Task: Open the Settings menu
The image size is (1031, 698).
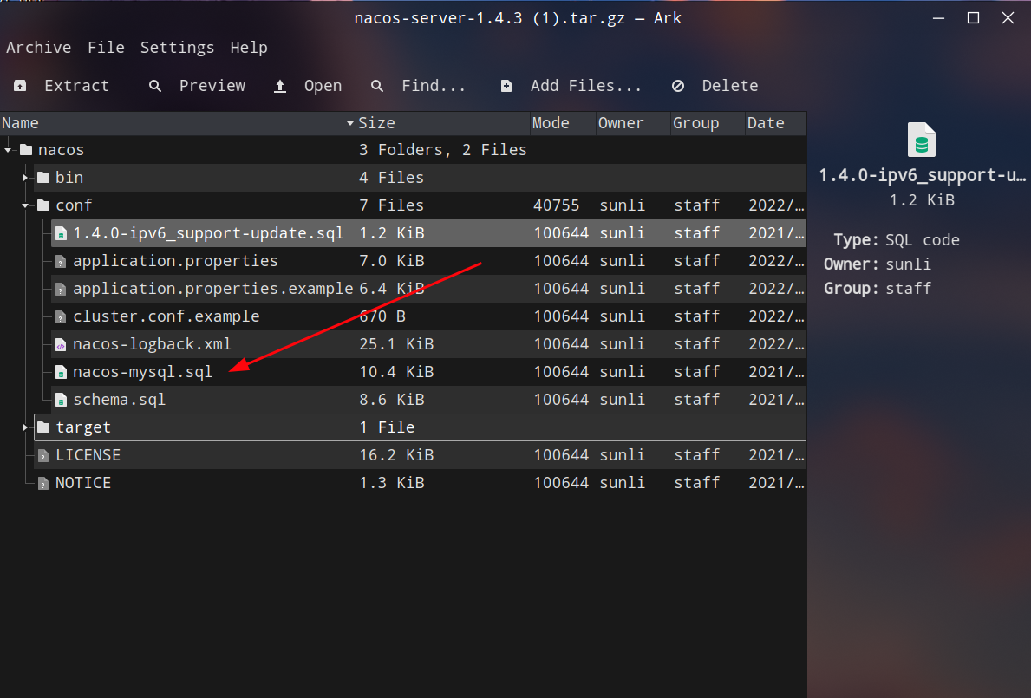Action: (177, 48)
